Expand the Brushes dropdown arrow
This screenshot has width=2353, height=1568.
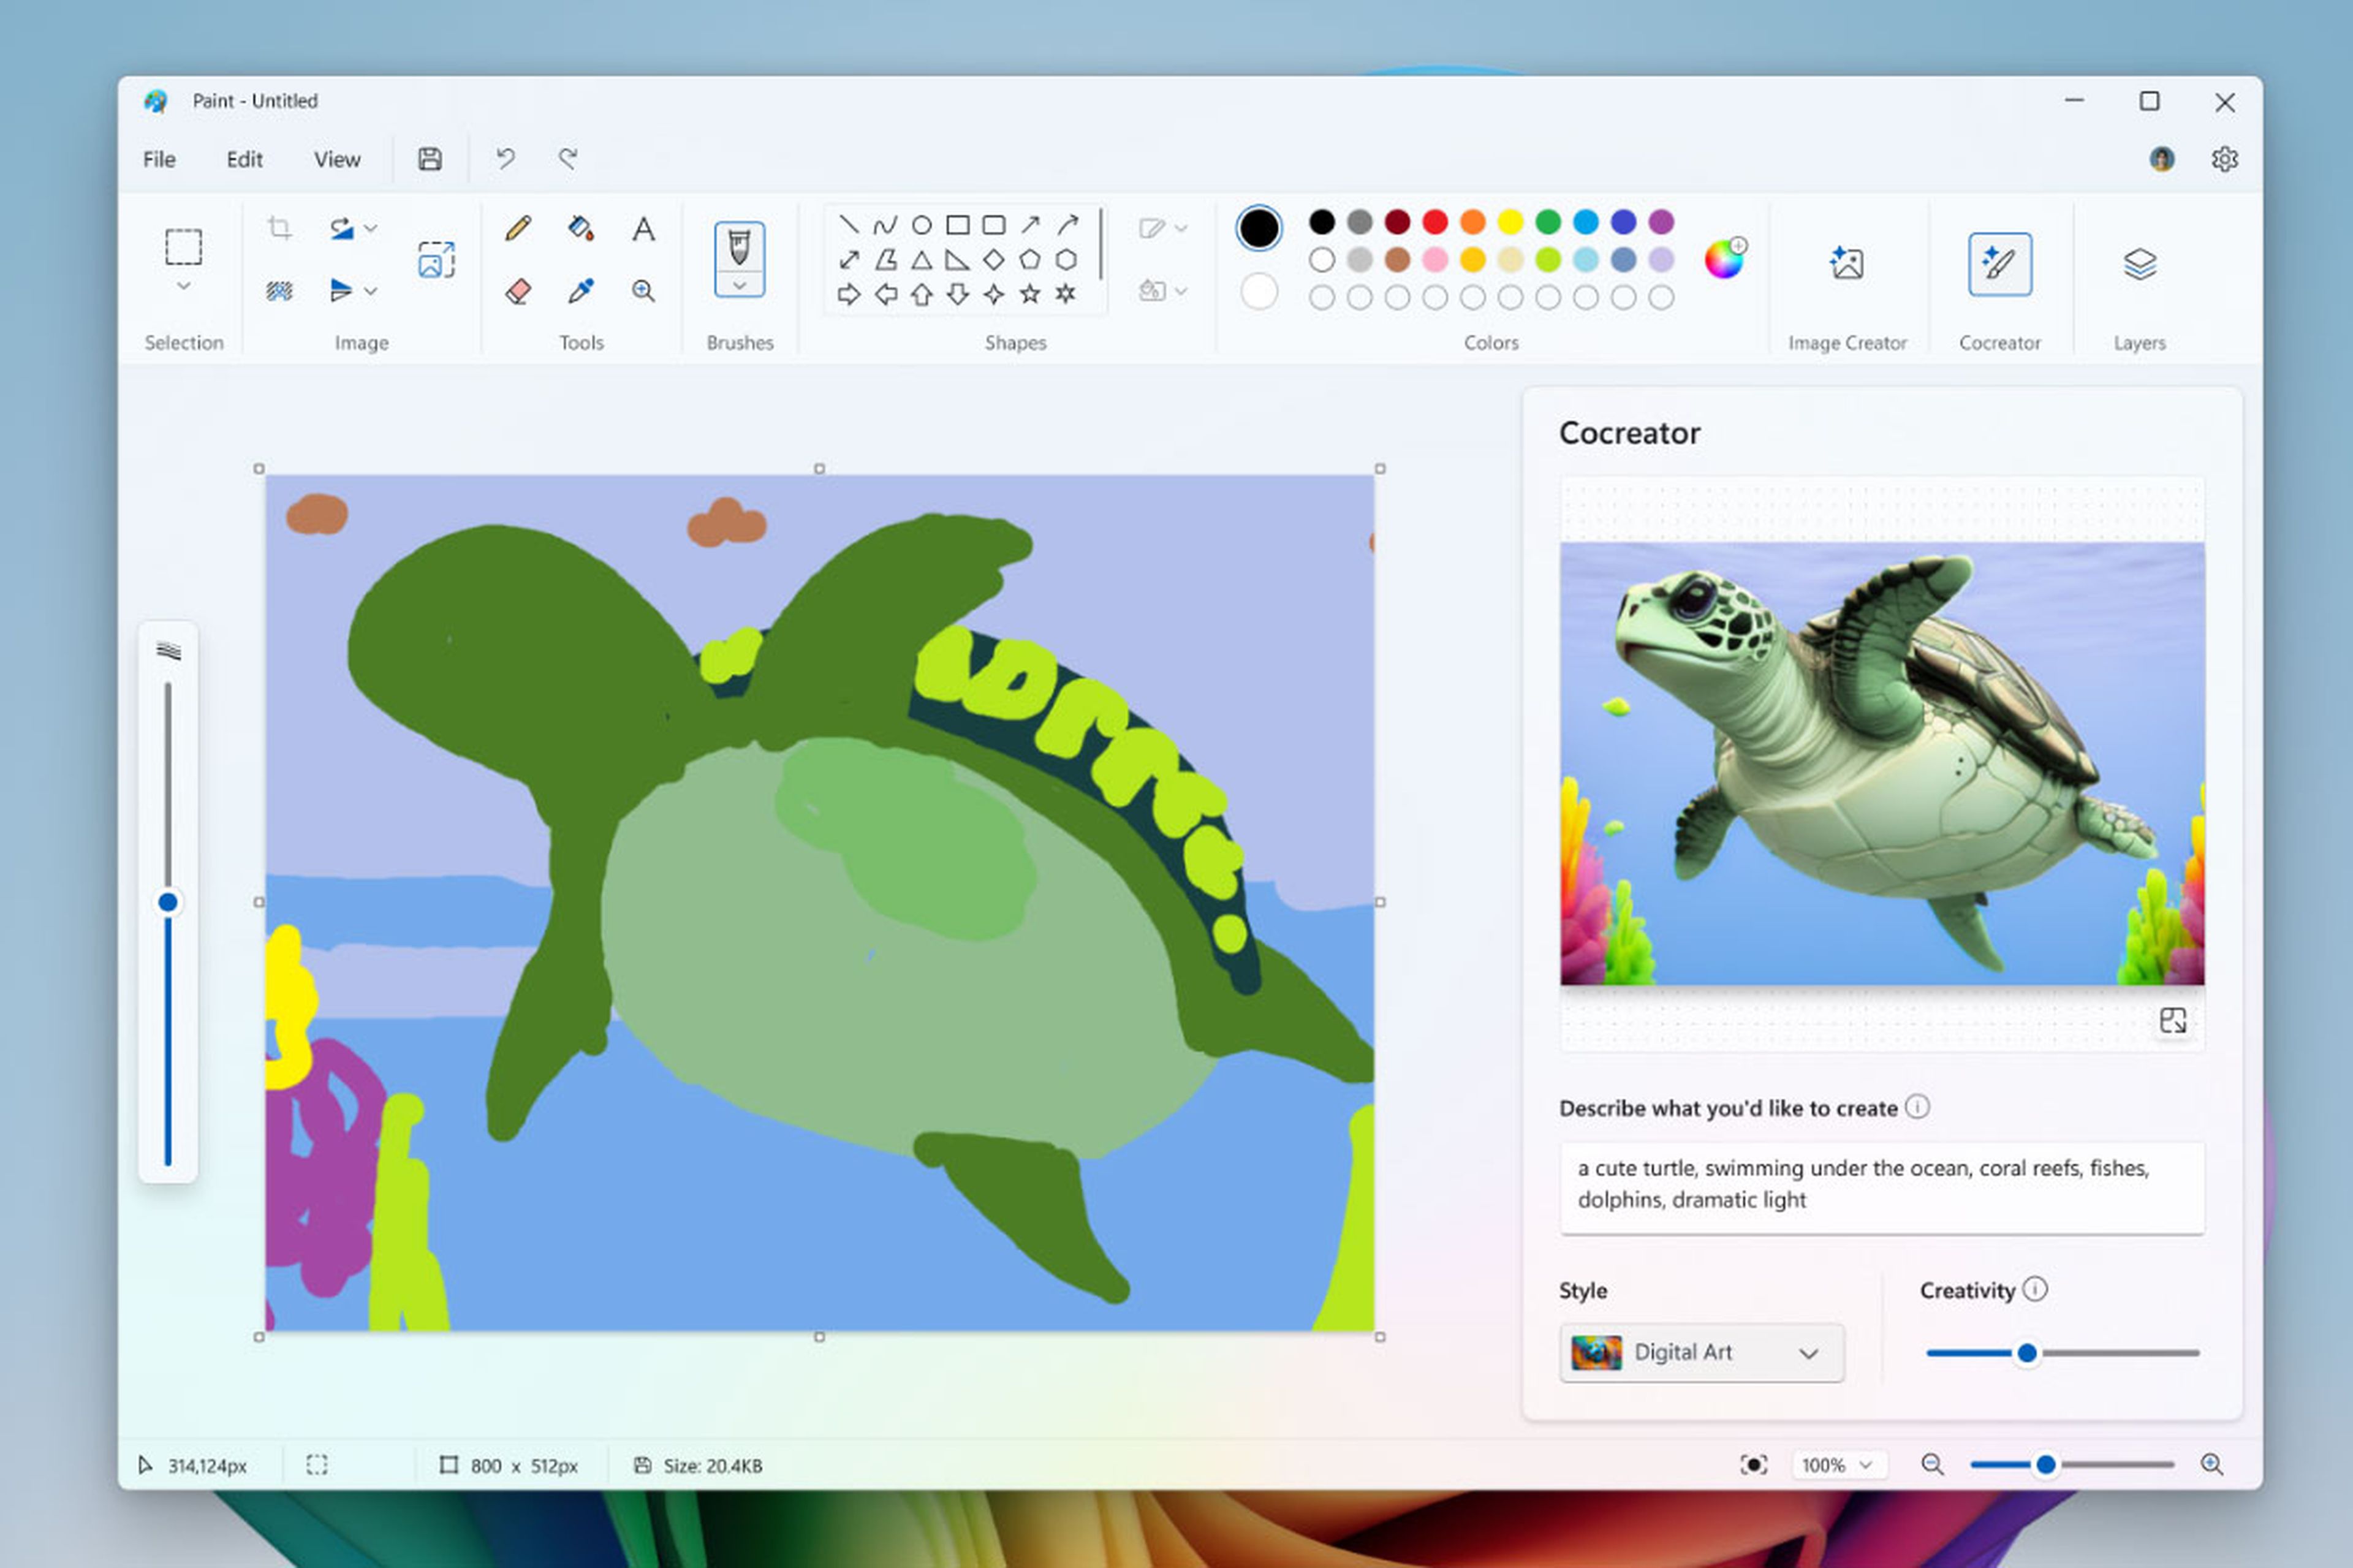pyautogui.click(x=739, y=286)
